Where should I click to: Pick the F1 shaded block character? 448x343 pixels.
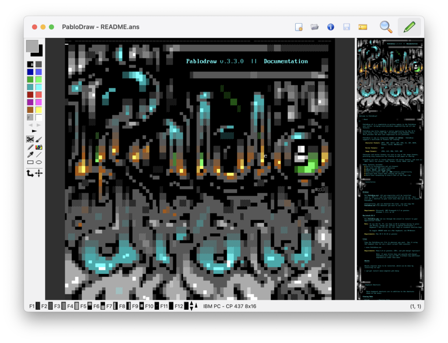(38, 306)
